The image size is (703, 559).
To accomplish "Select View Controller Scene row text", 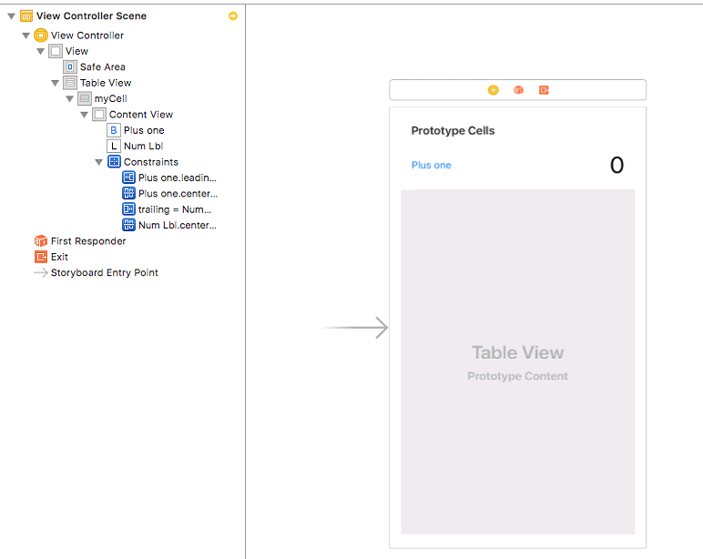I will coord(91,16).
